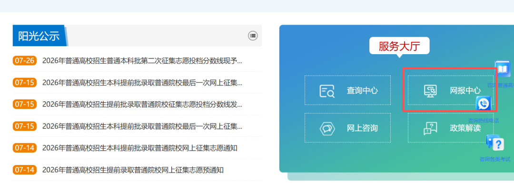
Task: Open the 网报中心 label text
Action: coord(465,90)
